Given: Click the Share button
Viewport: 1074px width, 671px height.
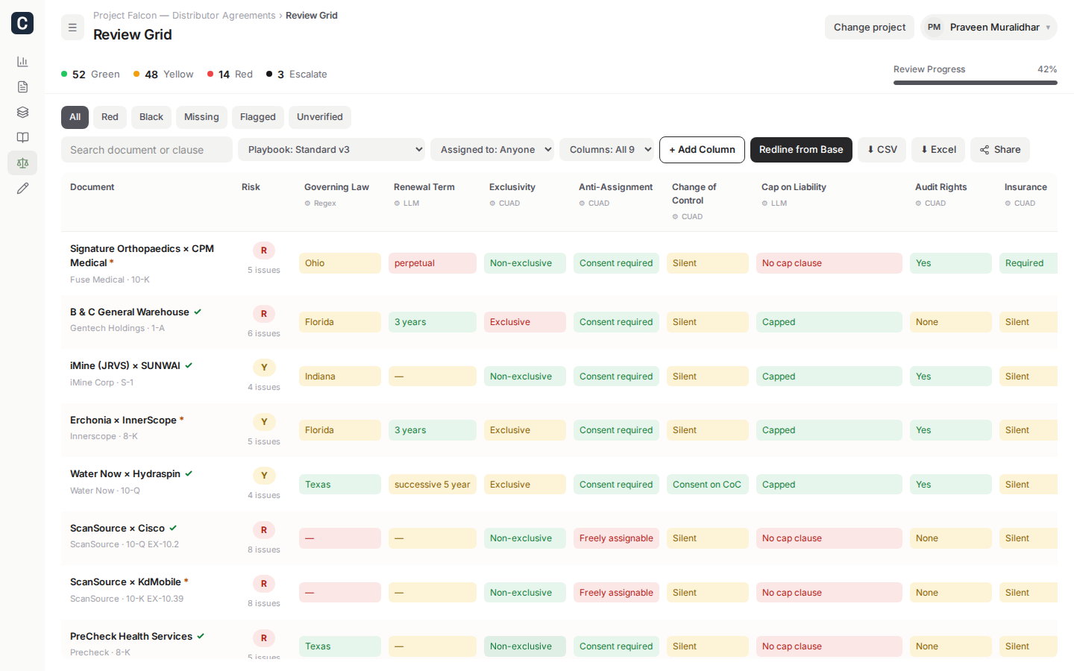Looking at the screenshot, I should click(x=1000, y=150).
